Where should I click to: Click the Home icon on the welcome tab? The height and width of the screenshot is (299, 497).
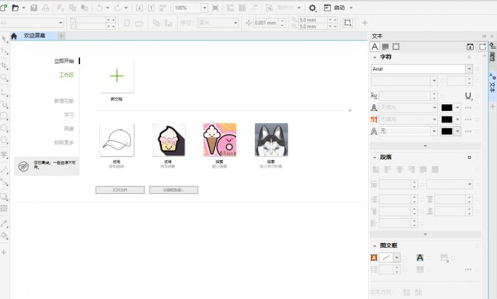[13, 36]
